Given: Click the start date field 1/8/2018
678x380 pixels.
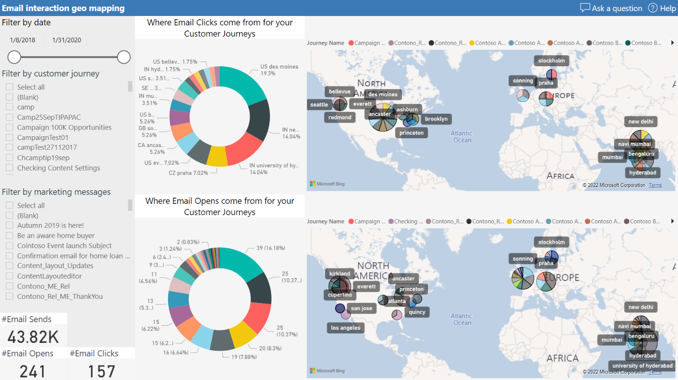Looking at the screenshot, I should (25, 40).
